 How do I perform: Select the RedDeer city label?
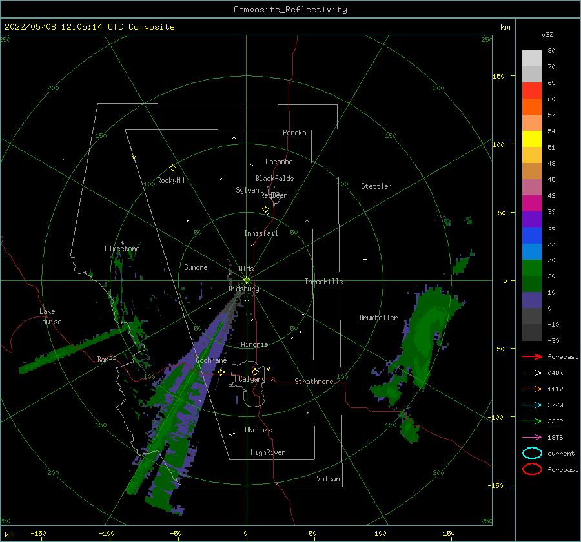coord(274,195)
